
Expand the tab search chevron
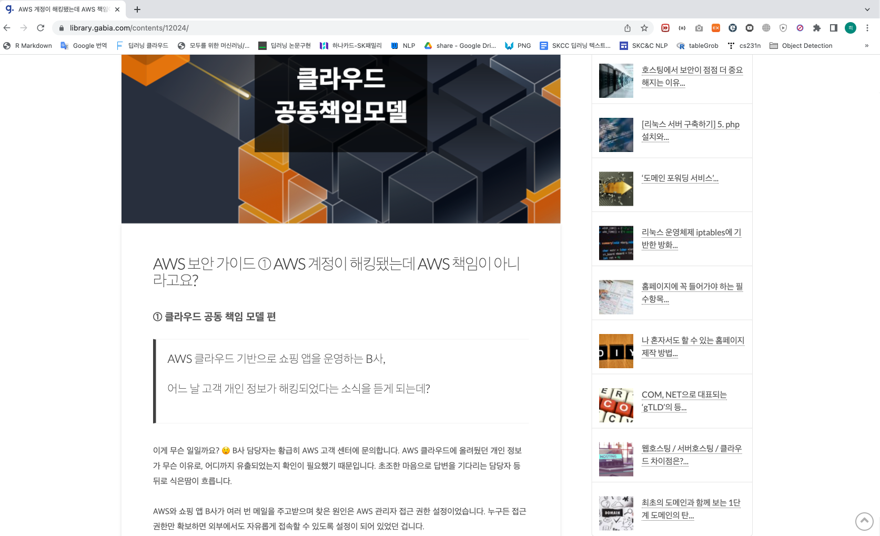867,9
